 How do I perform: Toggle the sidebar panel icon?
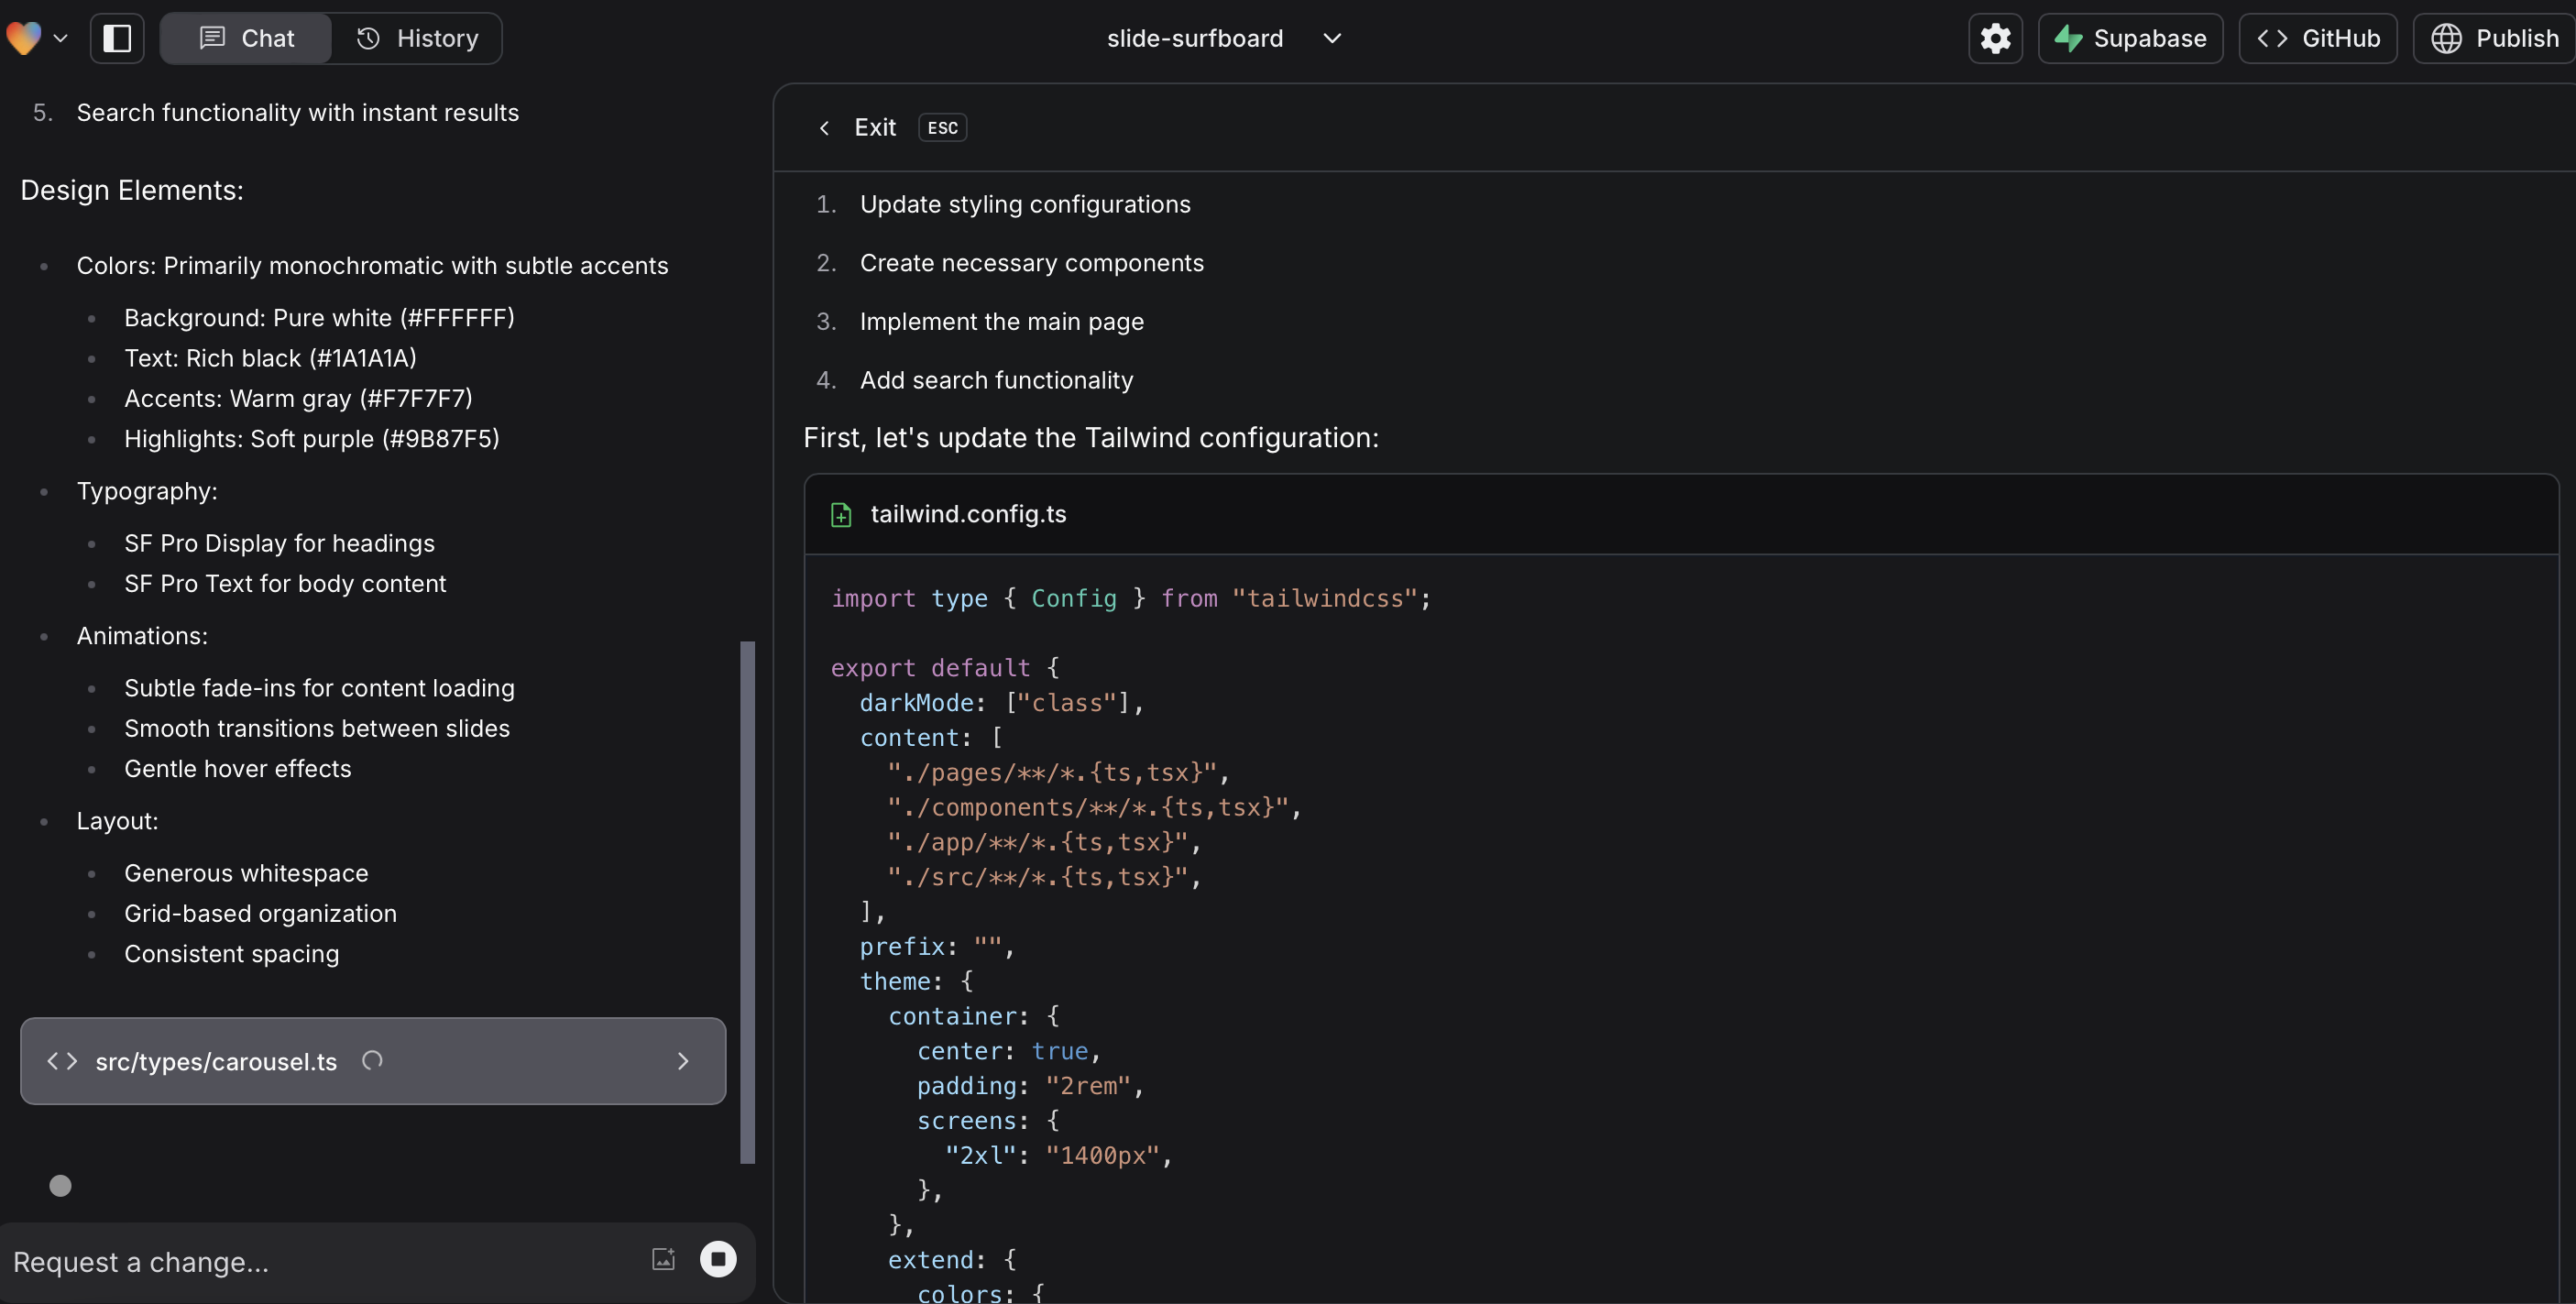(116, 37)
